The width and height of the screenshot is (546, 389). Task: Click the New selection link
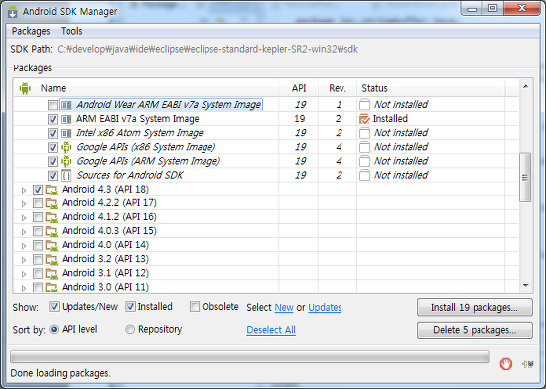[284, 308]
